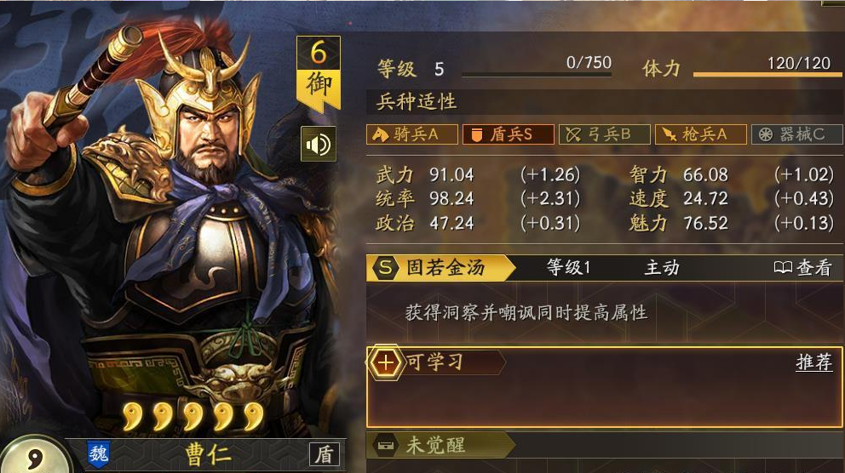Select the 固若金汤 S-rank skill tab
Image resolution: width=845 pixels, height=473 pixels.
(x=440, y=267)
